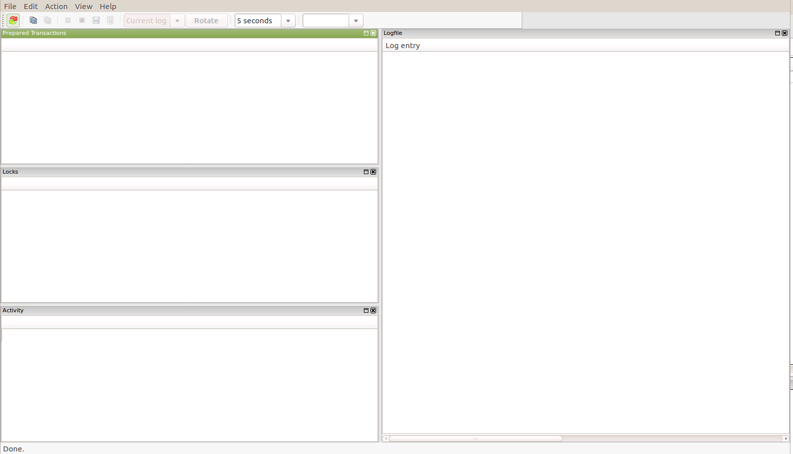The height and width of the screenshot is (454, 793).
Task: Float the Prepared Transactions panel
Action: coord(366,33)
